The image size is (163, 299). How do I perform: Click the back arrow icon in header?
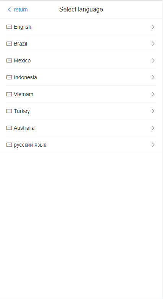[9, 10]
